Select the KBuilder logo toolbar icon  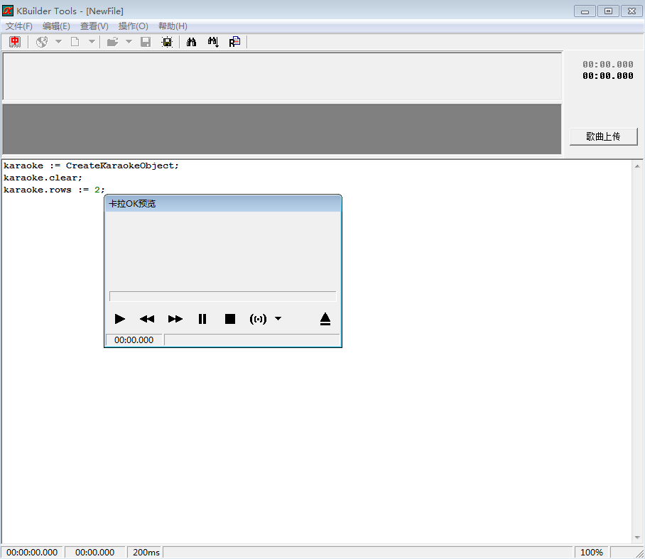click(x=14, y=42)
